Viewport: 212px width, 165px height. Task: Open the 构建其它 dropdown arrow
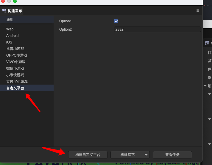(146, 155)
